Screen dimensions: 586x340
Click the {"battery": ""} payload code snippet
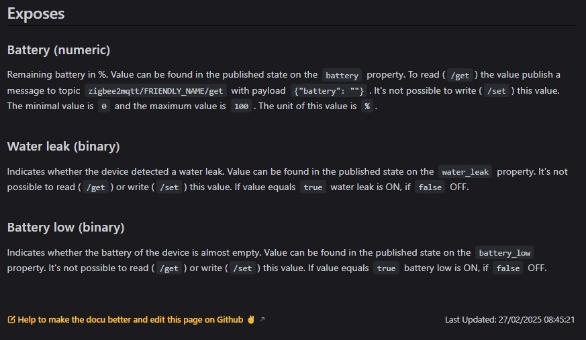[329, 90]
